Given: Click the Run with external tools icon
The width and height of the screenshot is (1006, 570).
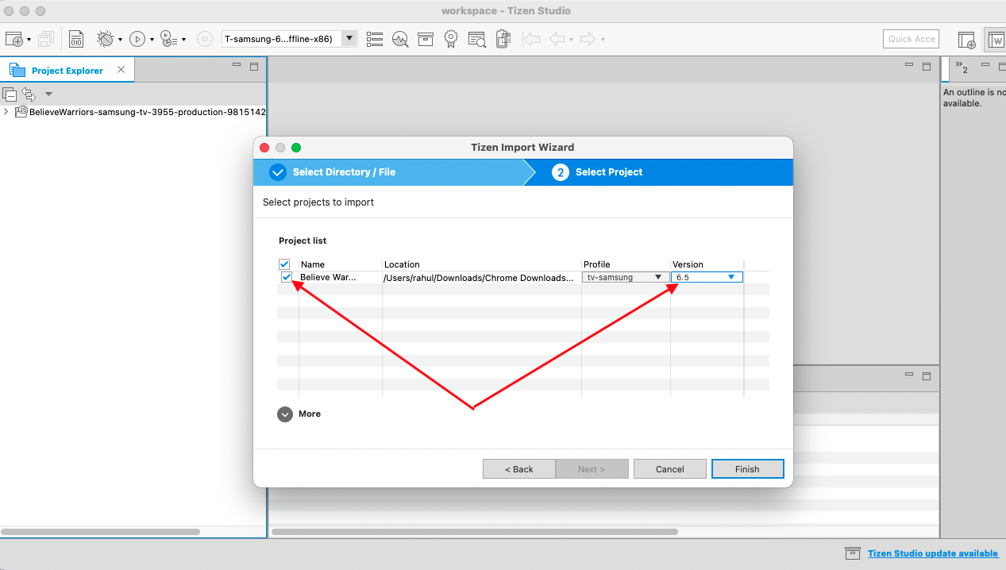Looking at the screenshot, I should (x=168, y=39).
